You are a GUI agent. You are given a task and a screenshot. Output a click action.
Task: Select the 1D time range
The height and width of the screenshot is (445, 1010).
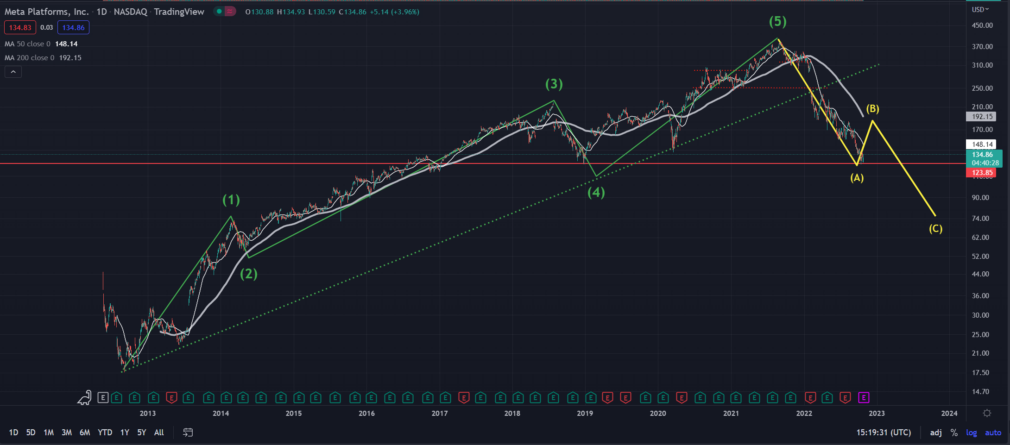tap(13, 432)
